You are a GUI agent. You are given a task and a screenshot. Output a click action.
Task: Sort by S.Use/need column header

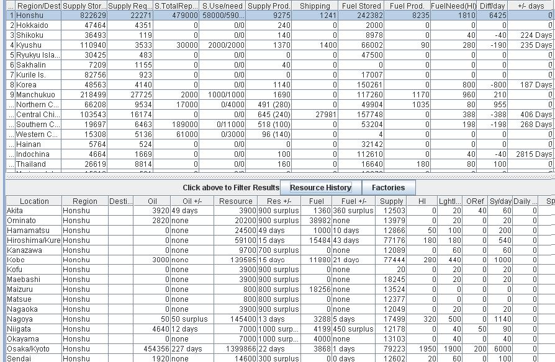(x=222, y=6)
